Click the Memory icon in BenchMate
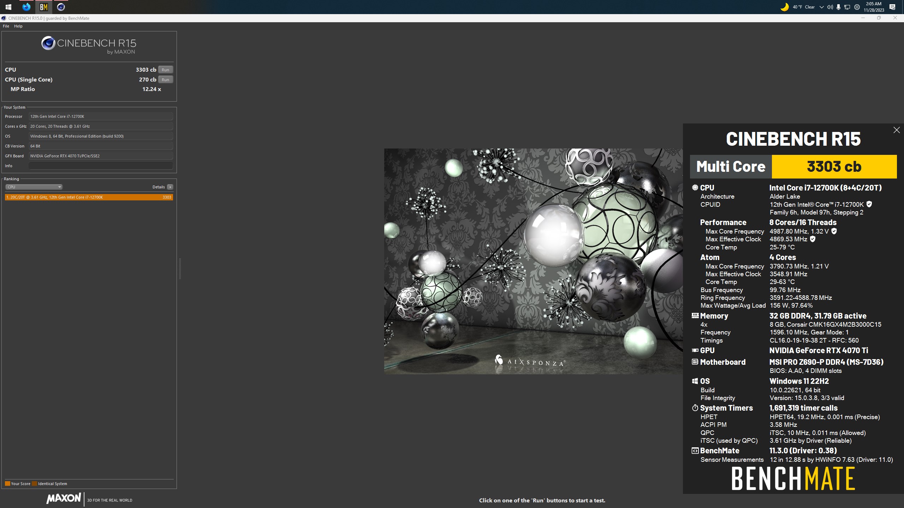Viewport: 904px width, 508px height. point(695,316)
